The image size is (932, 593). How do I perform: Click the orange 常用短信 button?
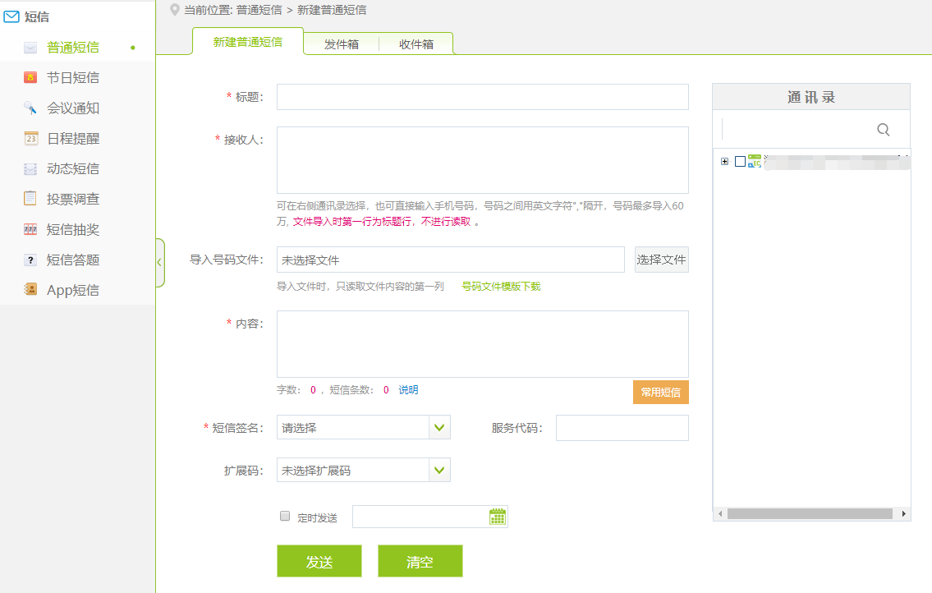(661, 392)
